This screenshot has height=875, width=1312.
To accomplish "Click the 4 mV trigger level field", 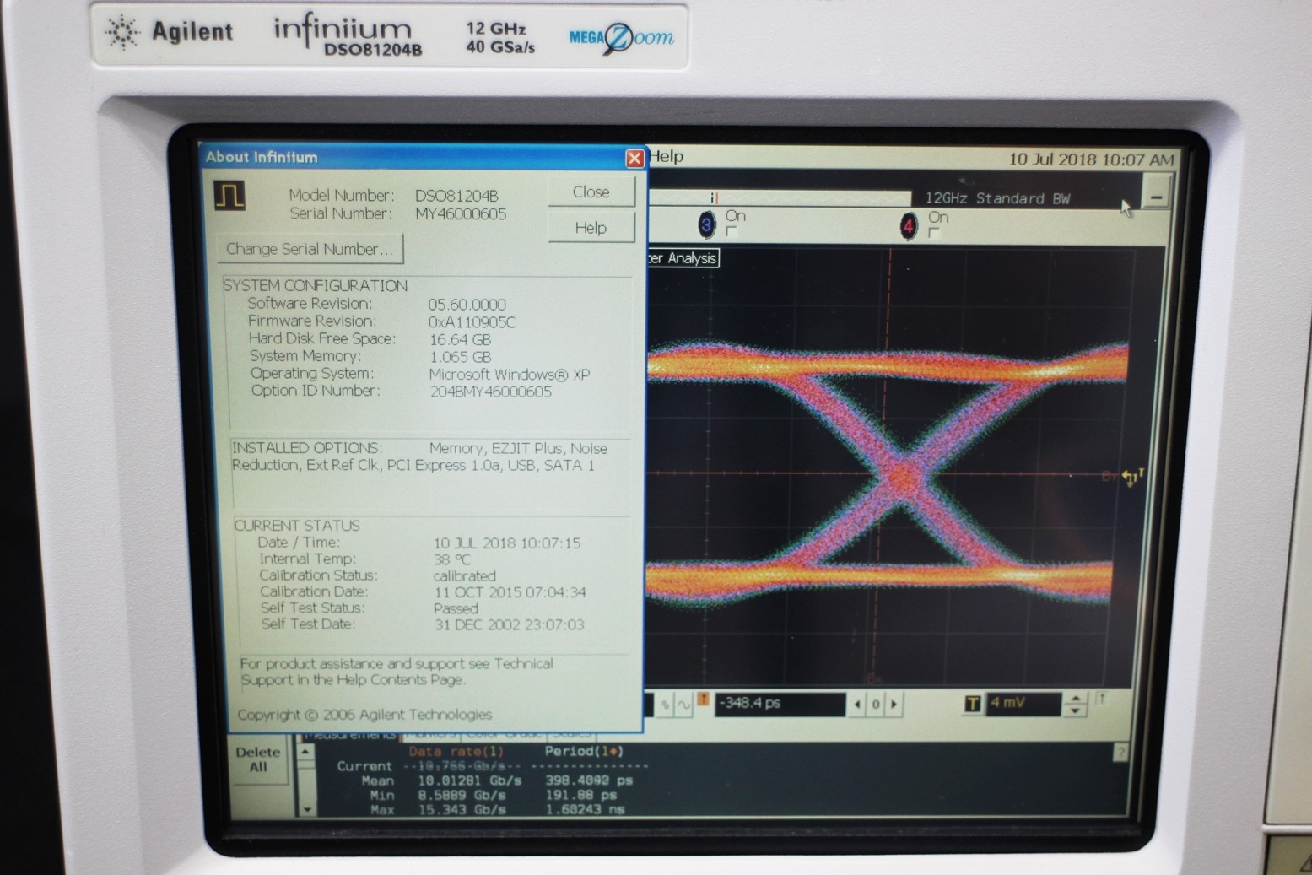I will coord(1023,703).
